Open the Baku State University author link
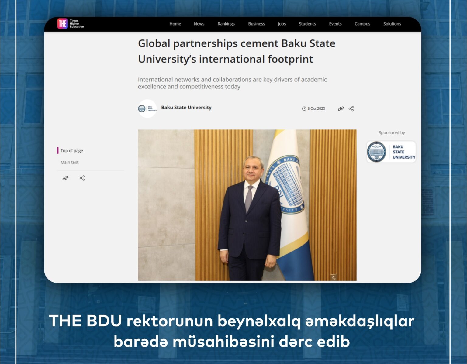 click(x=186, y=108)
